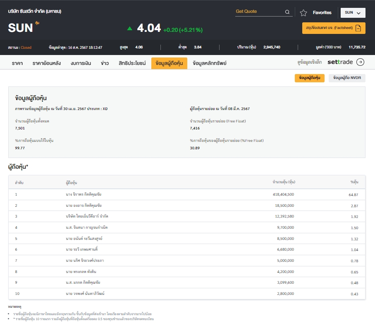Click the ผู้ถือหุ้น* section heading
Viewport: 375px width, 328px height.
[18, 167]
